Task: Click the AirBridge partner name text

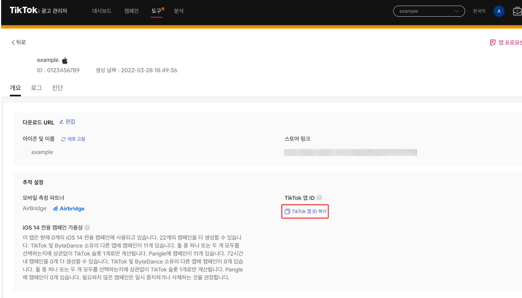Action: [35, 209]
